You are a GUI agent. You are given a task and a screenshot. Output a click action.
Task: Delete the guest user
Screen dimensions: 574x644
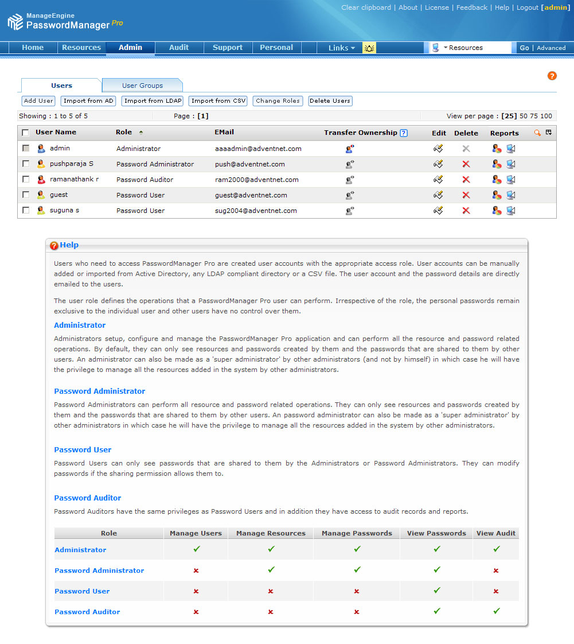click(x=466, y=195)
